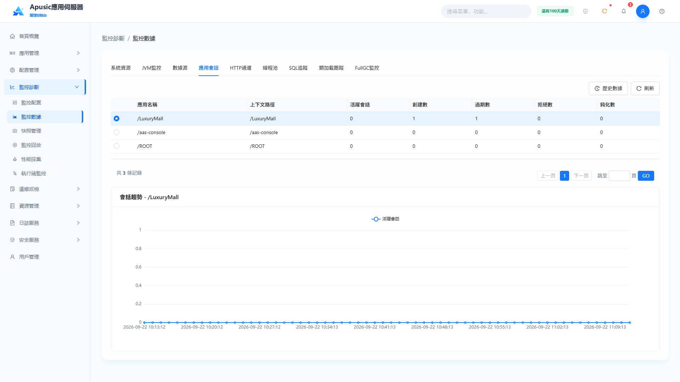Image resolution: width=680 pixels, height=382 pixels.
Task: Click the shield icon in header
Action: pos(585,11)
